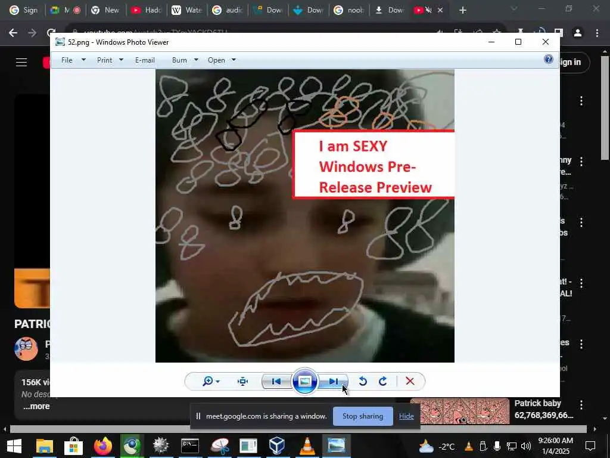Open the File menu in Photo Viewer
This screenshot has width=610, height=458.
point(67,60)
